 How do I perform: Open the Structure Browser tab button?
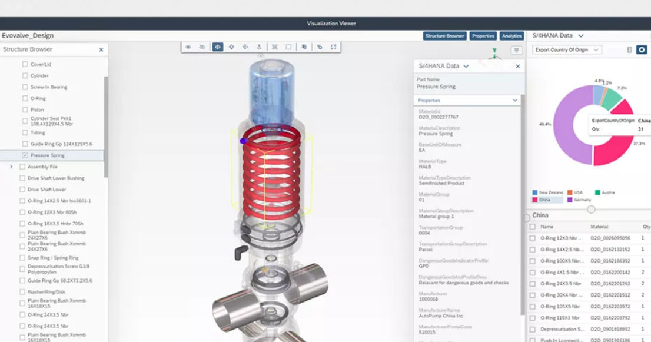click(x=444, y=36)
